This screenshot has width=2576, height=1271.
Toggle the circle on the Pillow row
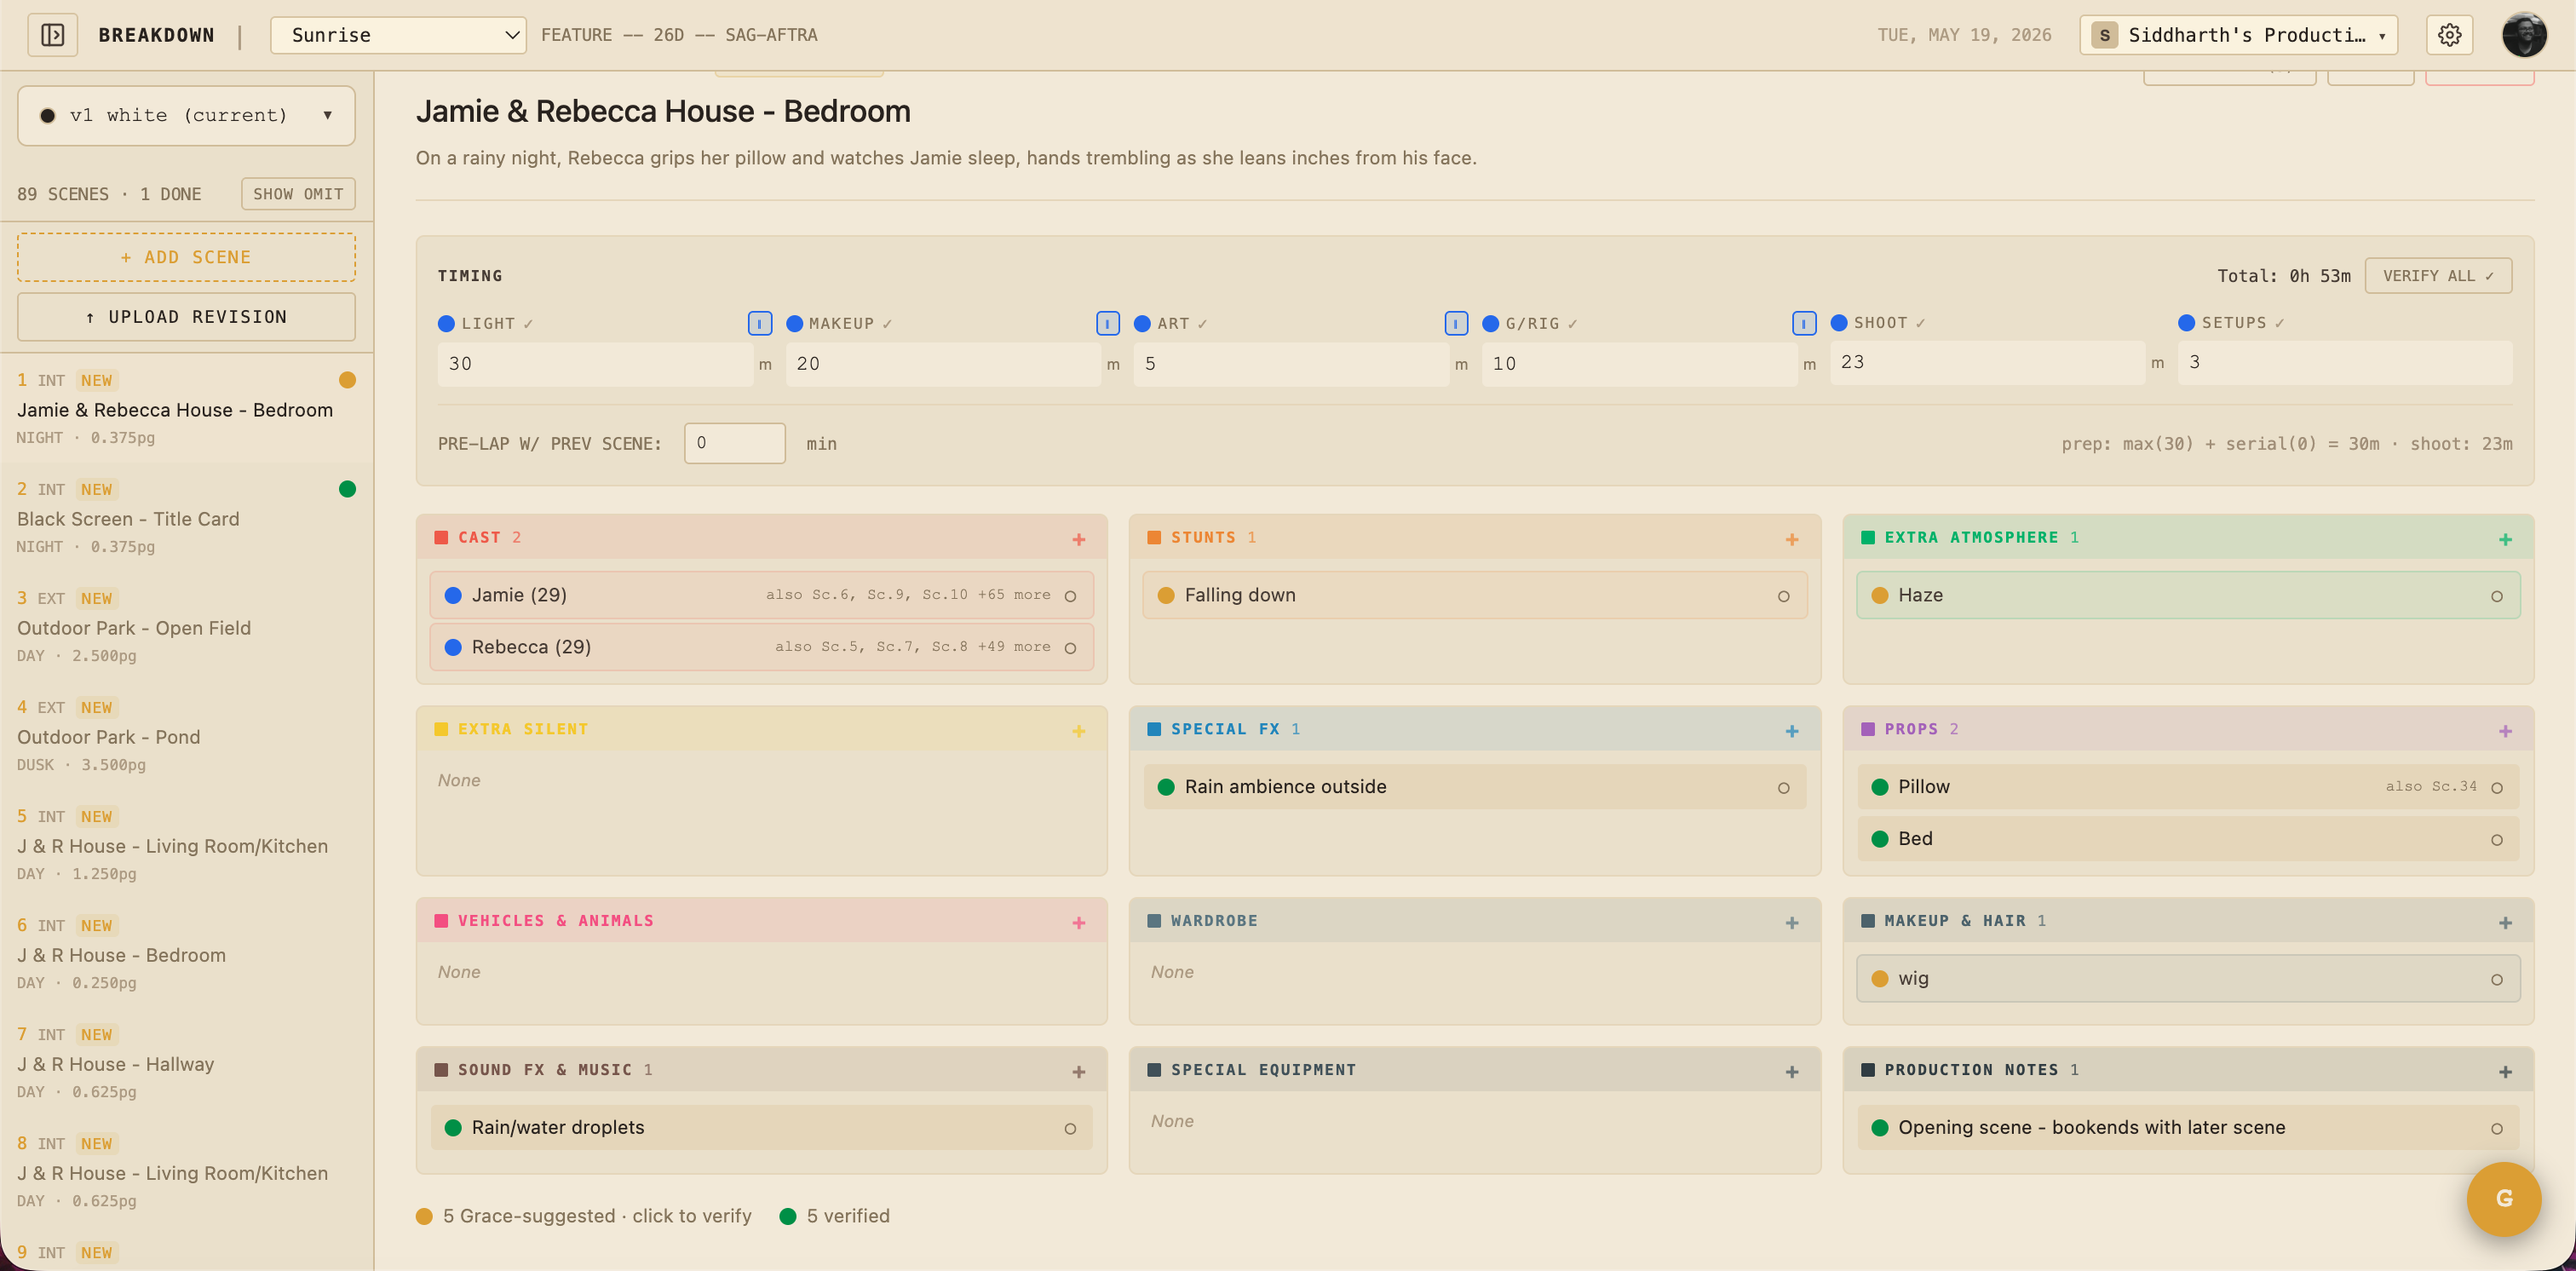pyautogui.click(x=2496, y=788)
